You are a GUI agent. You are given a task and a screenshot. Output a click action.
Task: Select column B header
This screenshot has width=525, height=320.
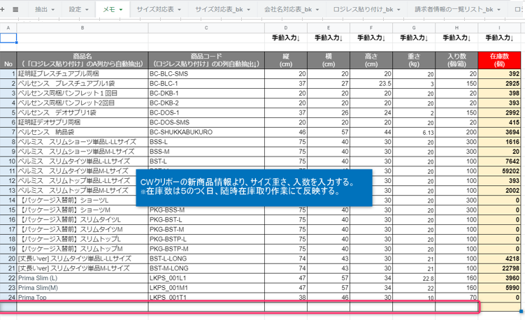coord(82,28)
